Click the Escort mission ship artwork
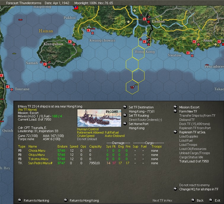Image resolution: width=224 pixels, height=204 pixels. [99, 118]
